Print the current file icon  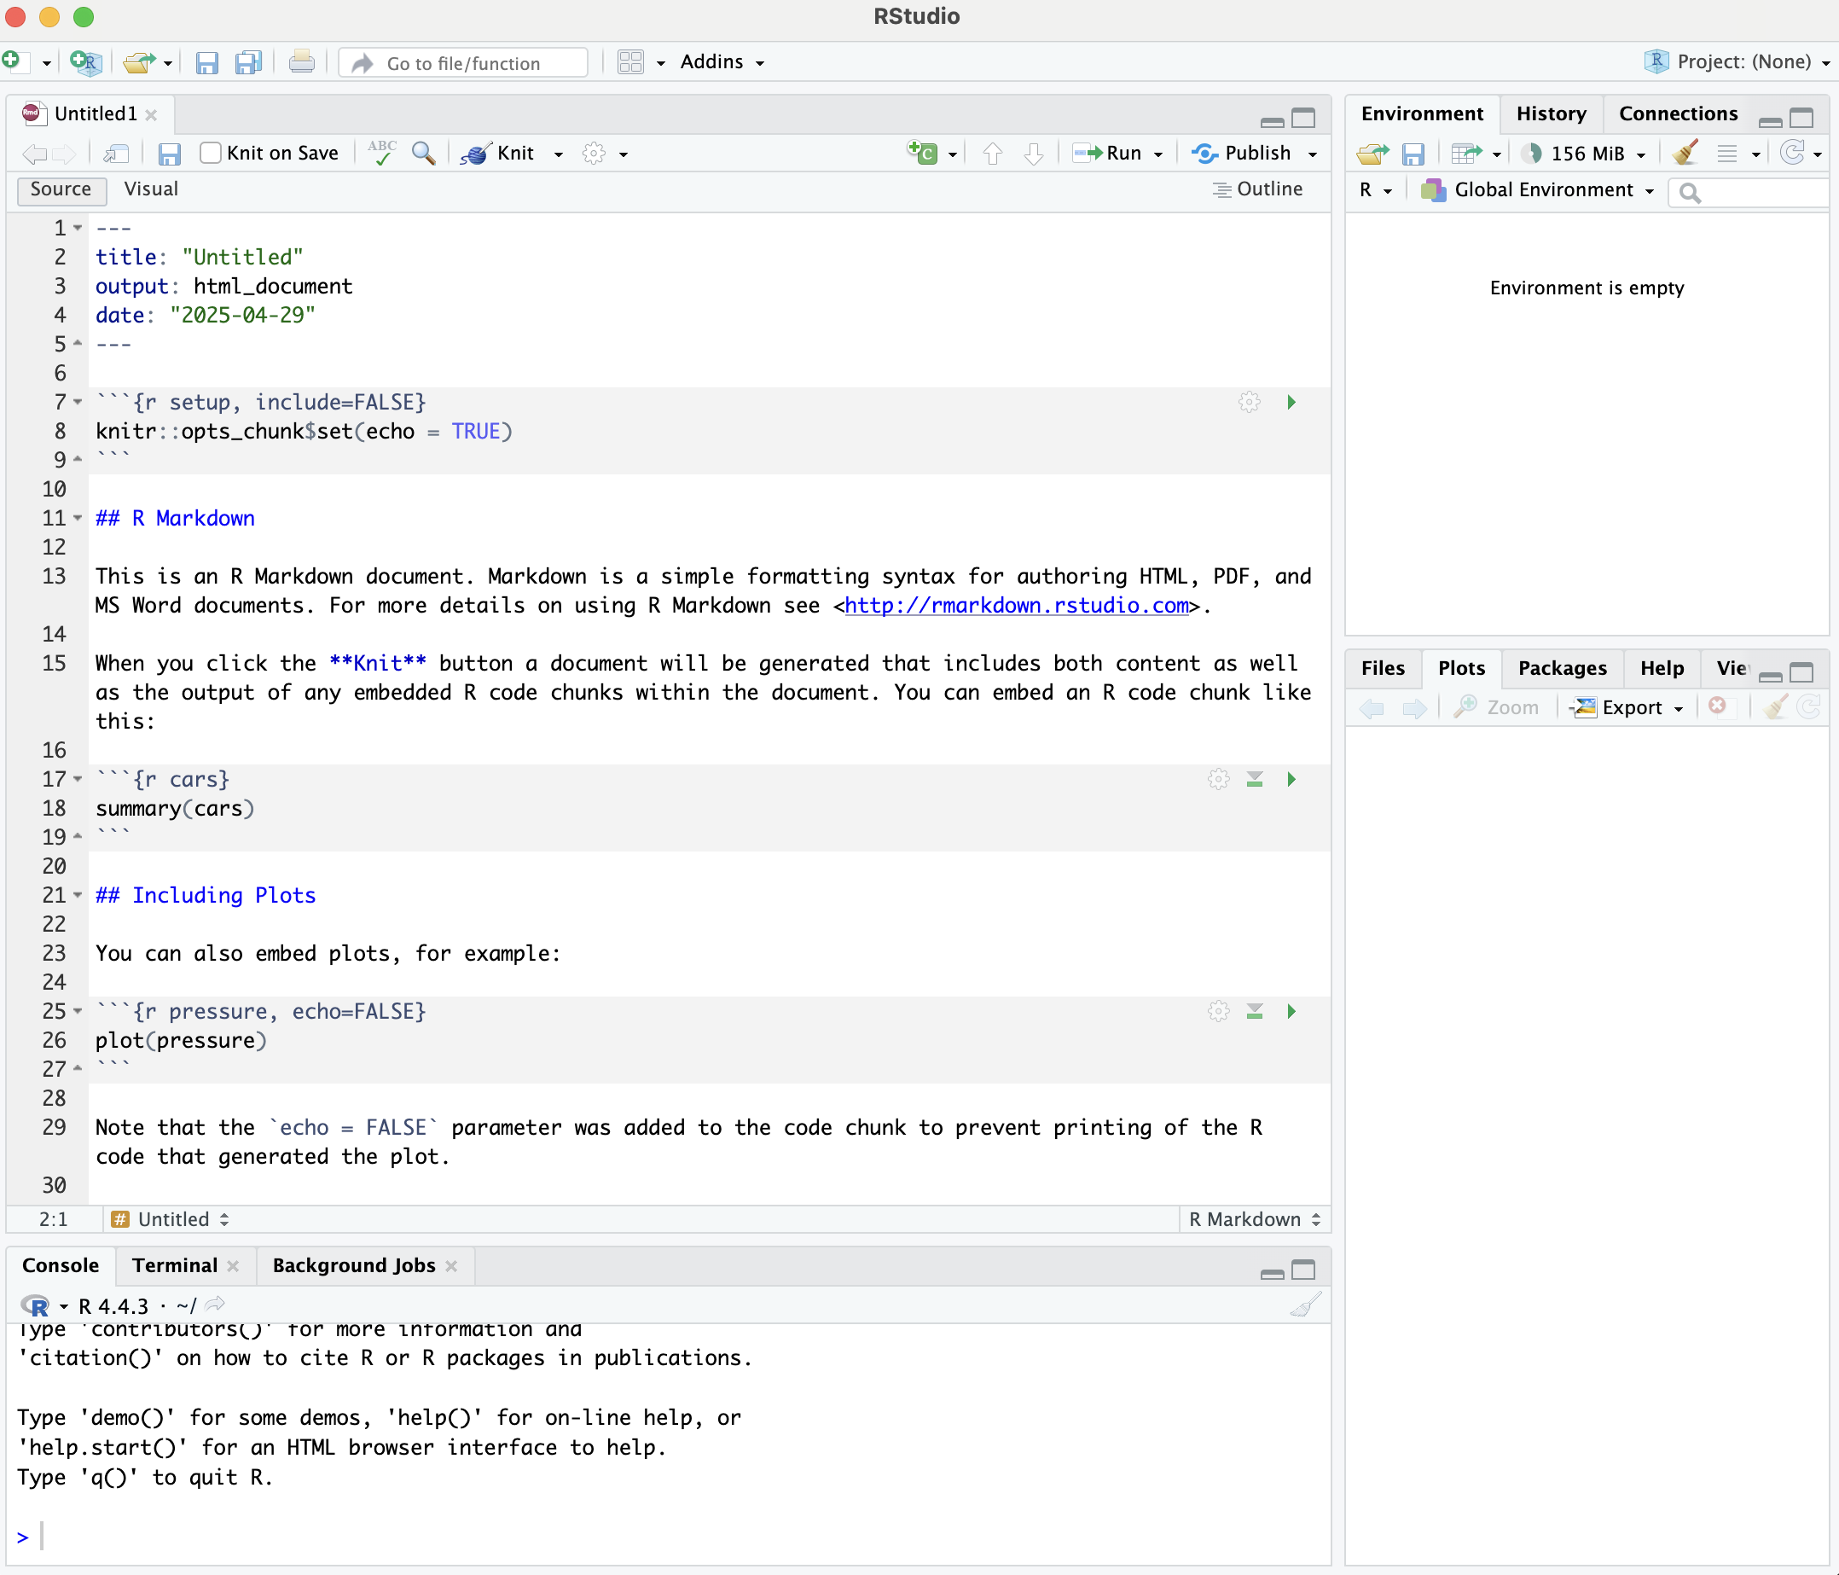tap(302, 62)
